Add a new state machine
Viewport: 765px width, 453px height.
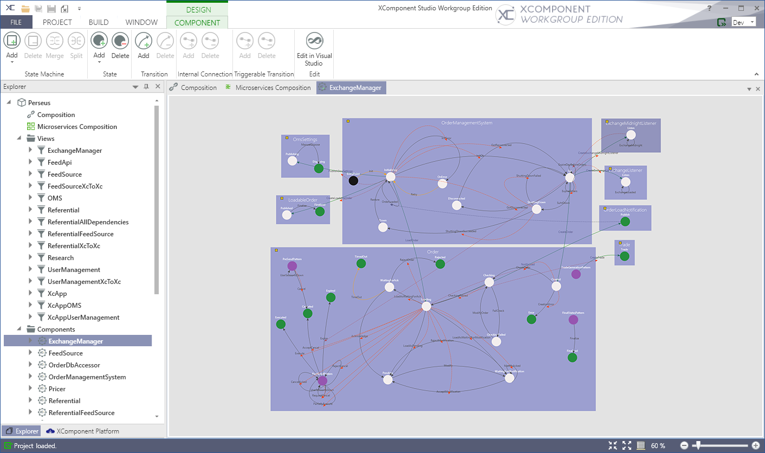coord(12,46)
